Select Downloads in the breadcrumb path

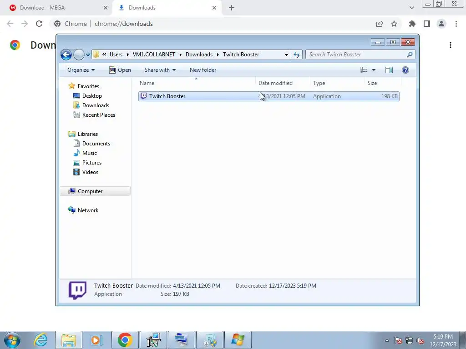pyautogui.click(x=199, y=55)
